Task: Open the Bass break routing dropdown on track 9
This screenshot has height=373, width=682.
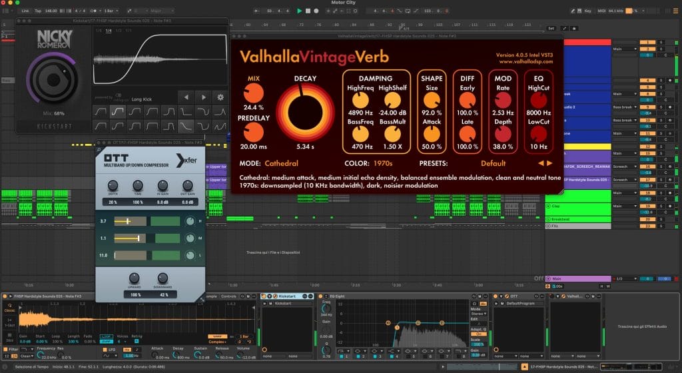Action: click(625, 107)
